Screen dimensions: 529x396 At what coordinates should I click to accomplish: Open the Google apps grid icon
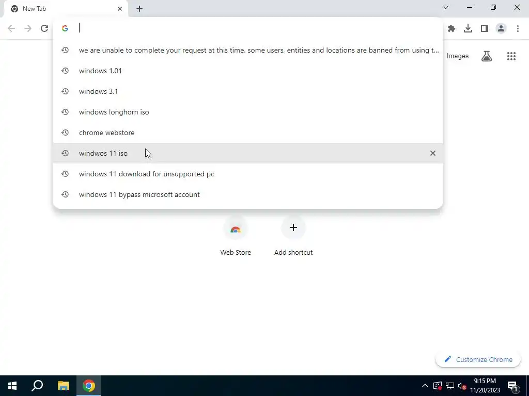[x=511, y=56]
